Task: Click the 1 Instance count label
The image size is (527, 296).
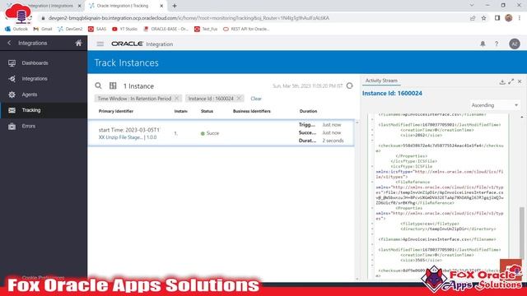Action: click(138, 86)
